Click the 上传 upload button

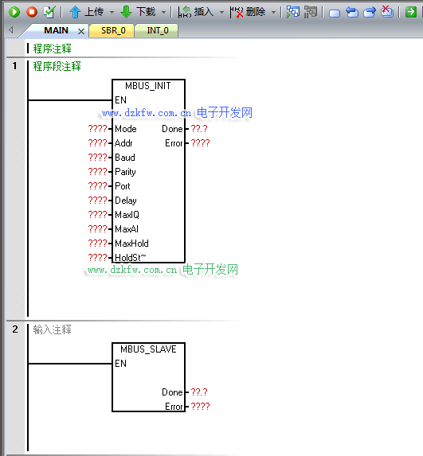pyautogui.click(x=87, y=12)
